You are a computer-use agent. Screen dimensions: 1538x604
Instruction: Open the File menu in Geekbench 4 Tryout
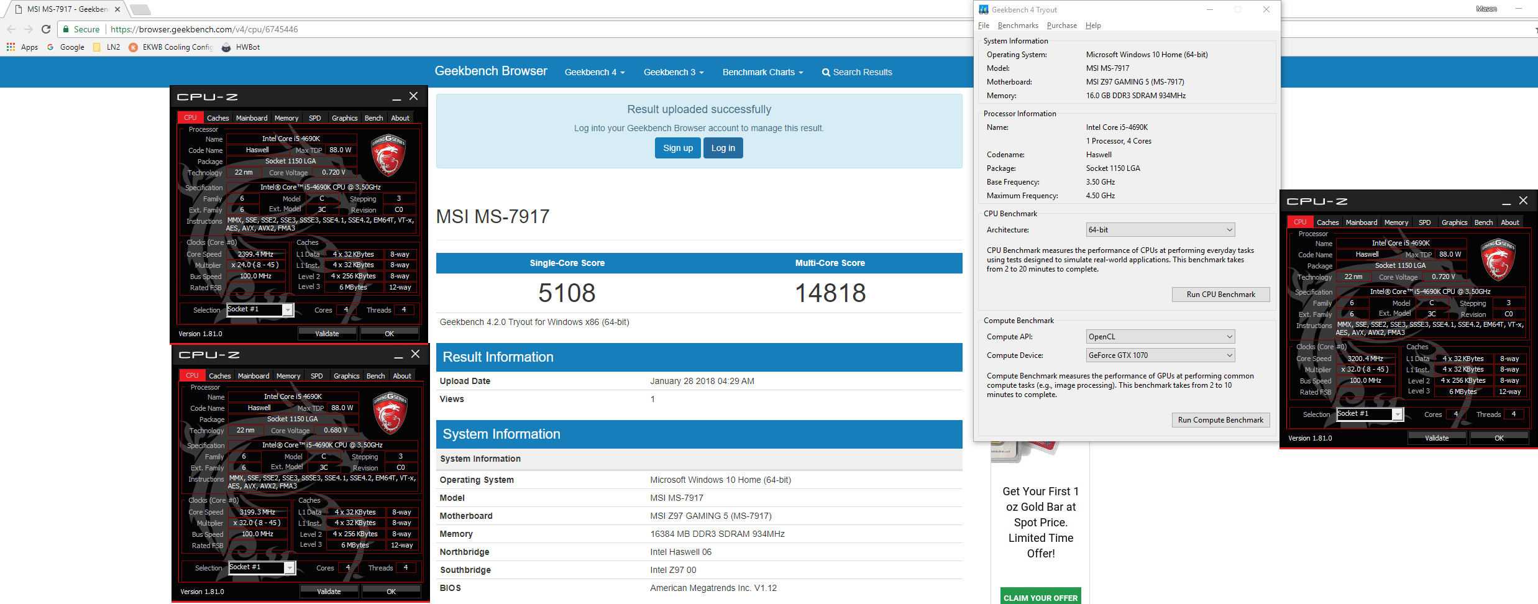pyautogui.click(x=984, y=25)
